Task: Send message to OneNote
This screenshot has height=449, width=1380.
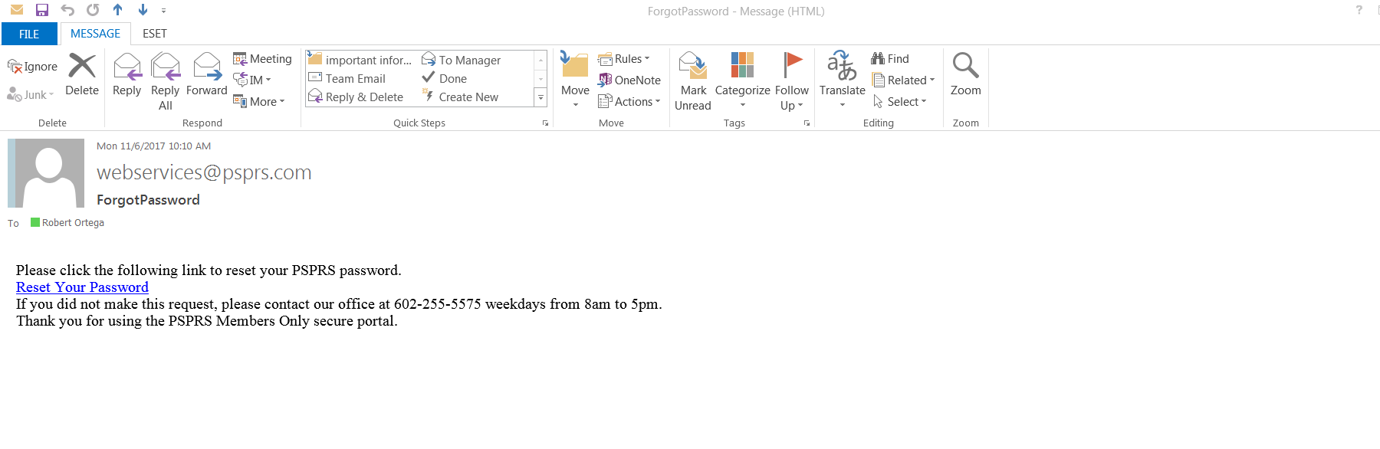Action: click(629, 80)
